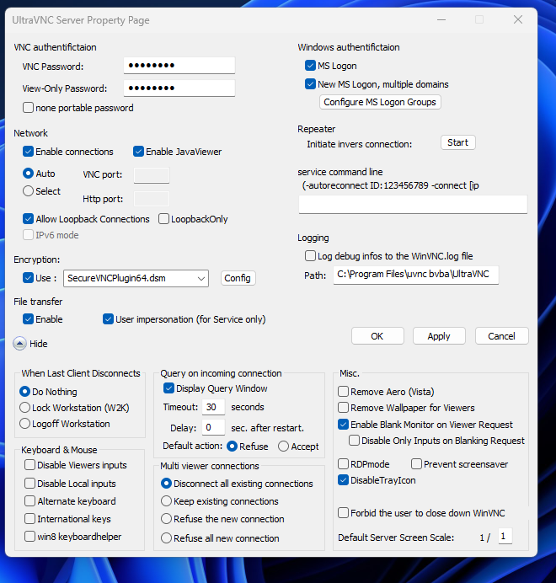Click the logging Path field
Viewport: 556px width, 583px height.
point(416,275)
